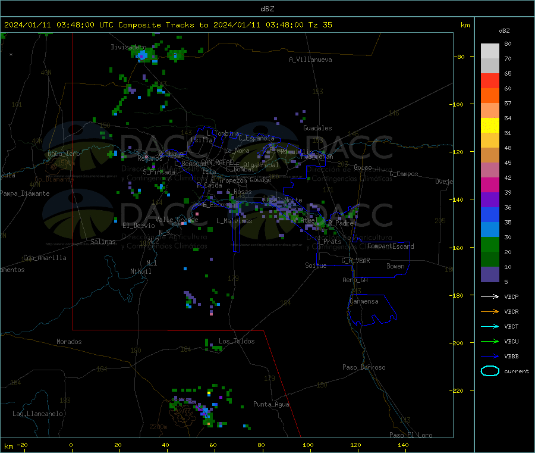Click the 'Tz 35' header text

[320, 25]
